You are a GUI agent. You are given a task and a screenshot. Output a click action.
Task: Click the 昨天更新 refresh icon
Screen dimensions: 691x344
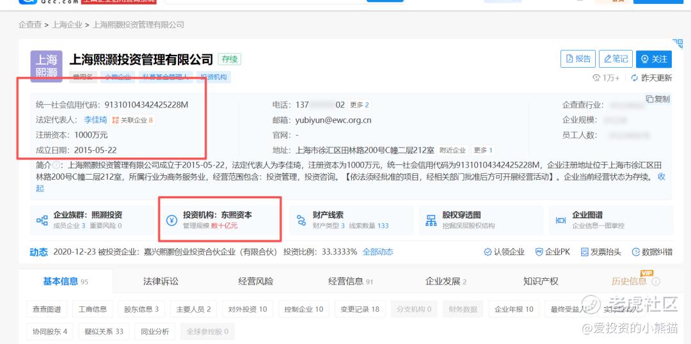tap(635, 78)
